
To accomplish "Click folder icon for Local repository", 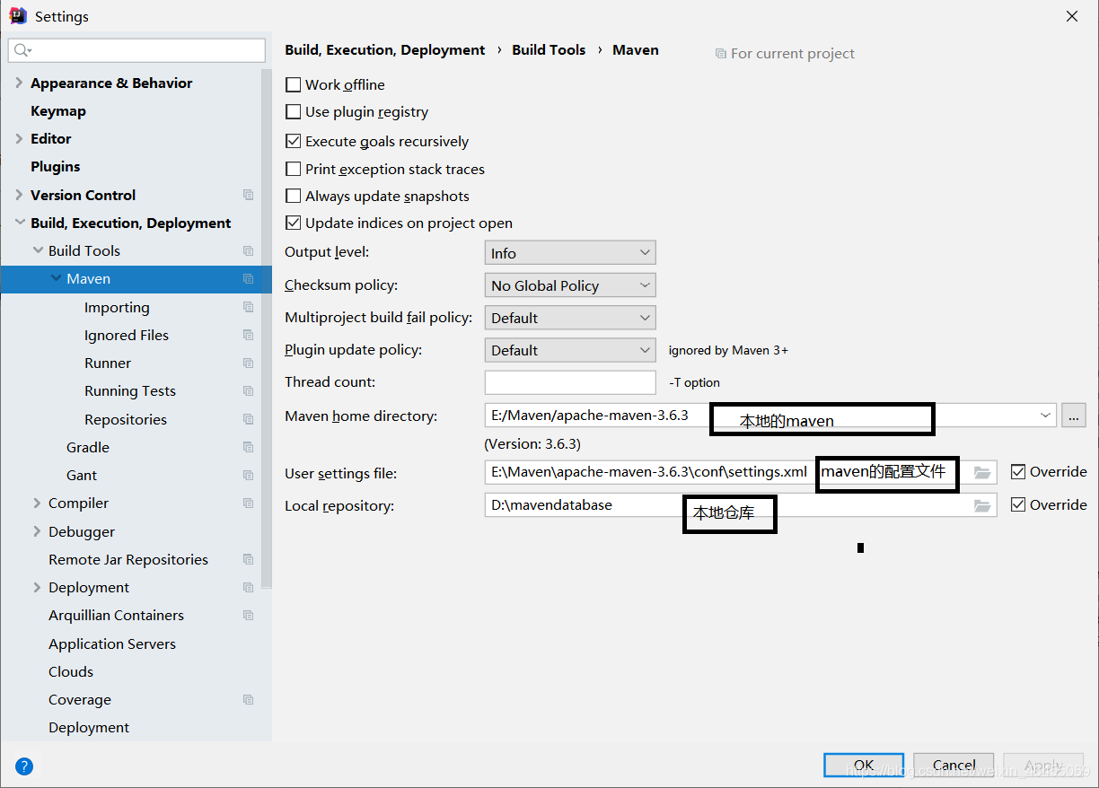I will [x=982, y=505].
